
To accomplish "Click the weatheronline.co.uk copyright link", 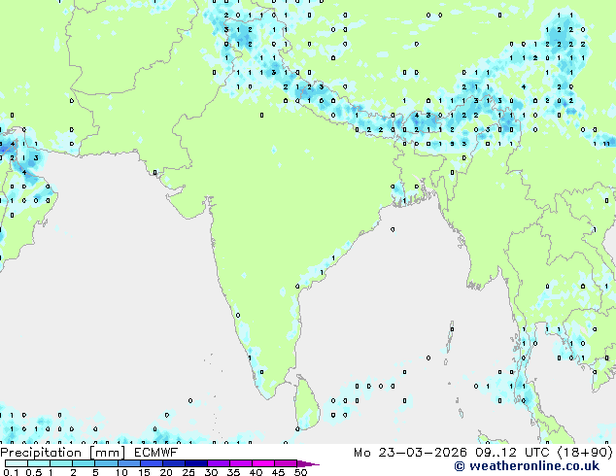I will click(527, 466).
